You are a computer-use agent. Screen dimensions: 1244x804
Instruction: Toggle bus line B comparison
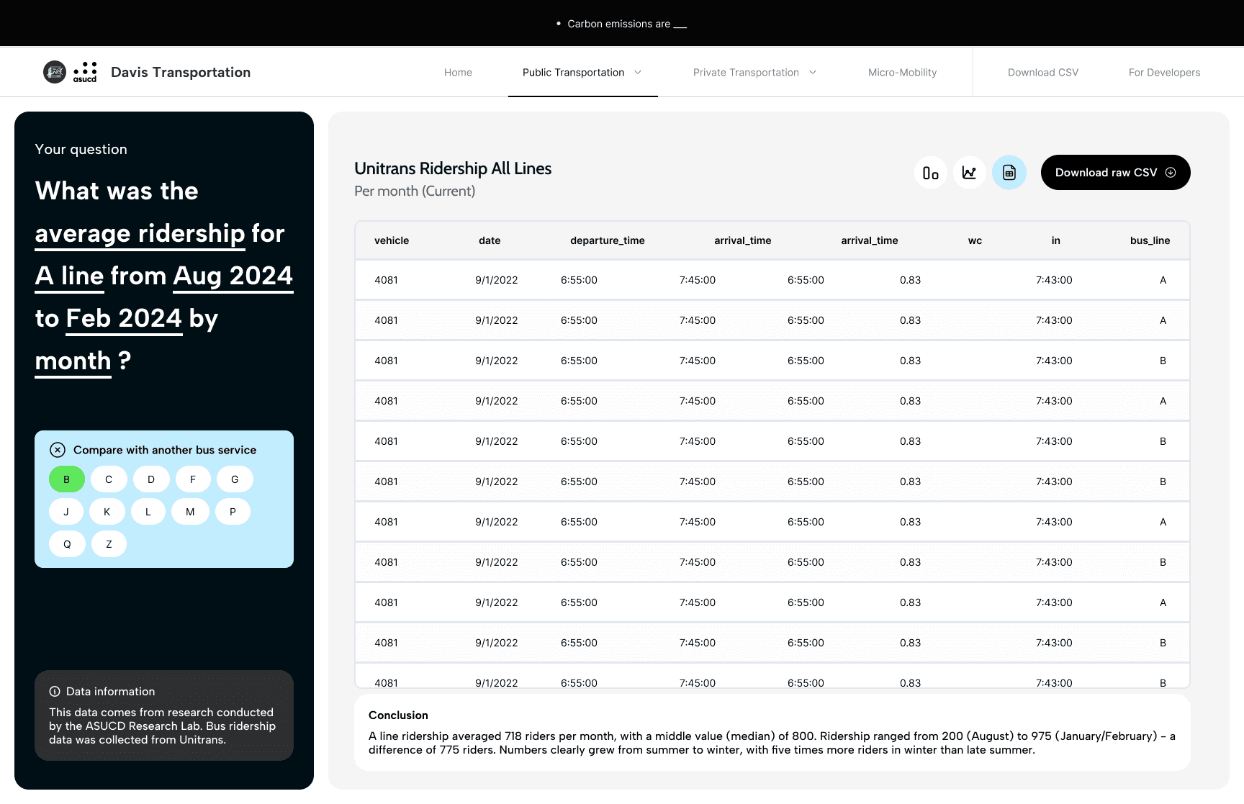pyautogui.click(x=67, y=479)
